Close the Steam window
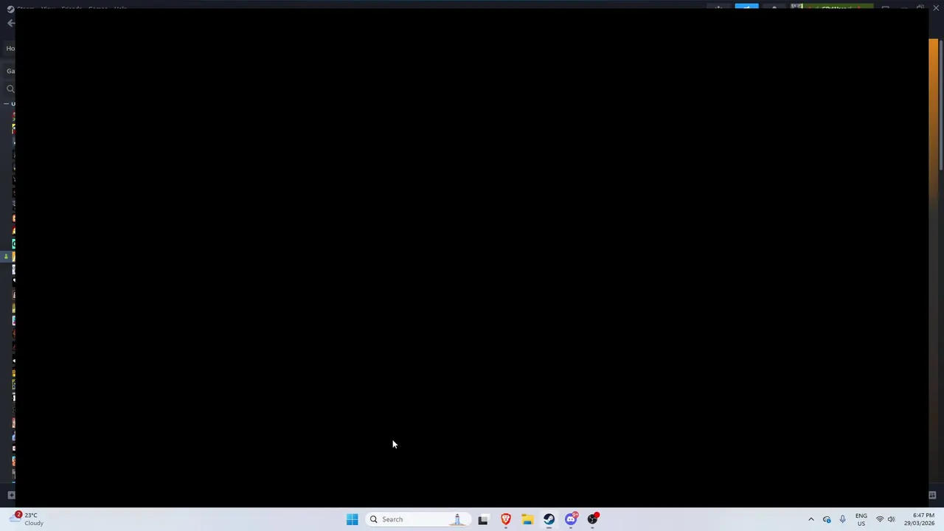This screenshot has height=531, width=944. [934, 8]
